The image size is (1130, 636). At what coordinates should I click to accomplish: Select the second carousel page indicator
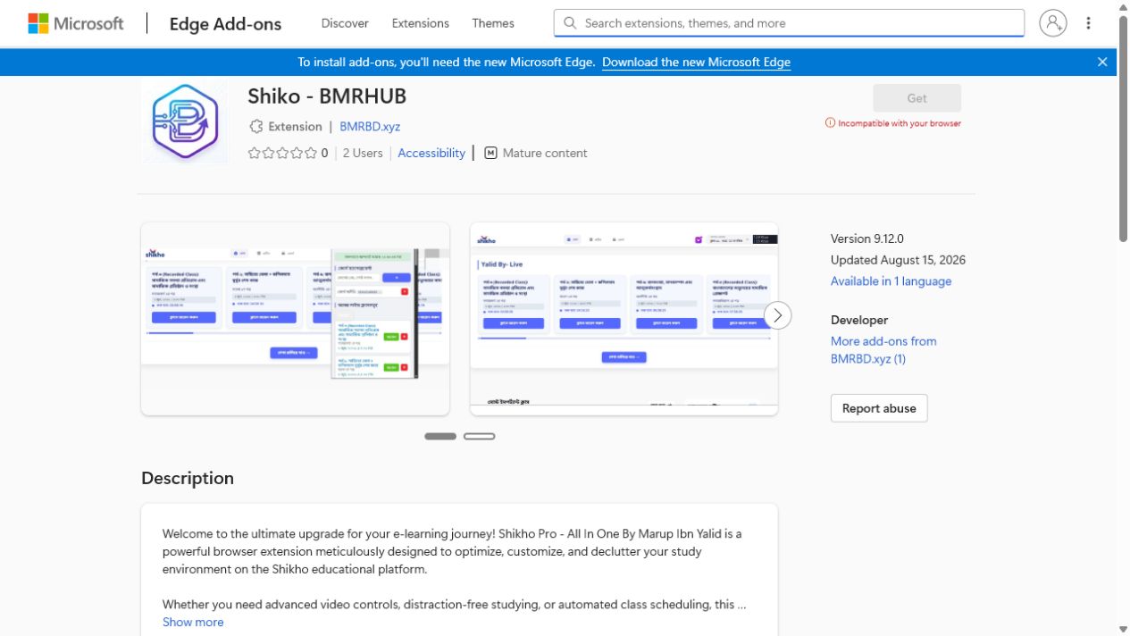click(480, 437)
